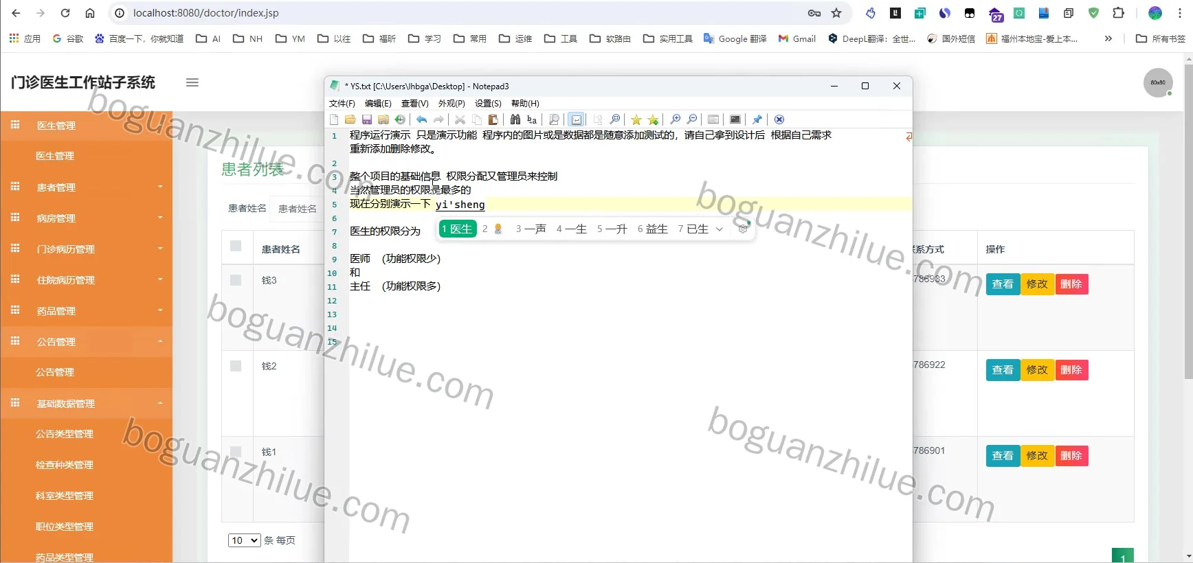Click the 患者姓名 search input field
1193x563 pixels.
point(297,209)
